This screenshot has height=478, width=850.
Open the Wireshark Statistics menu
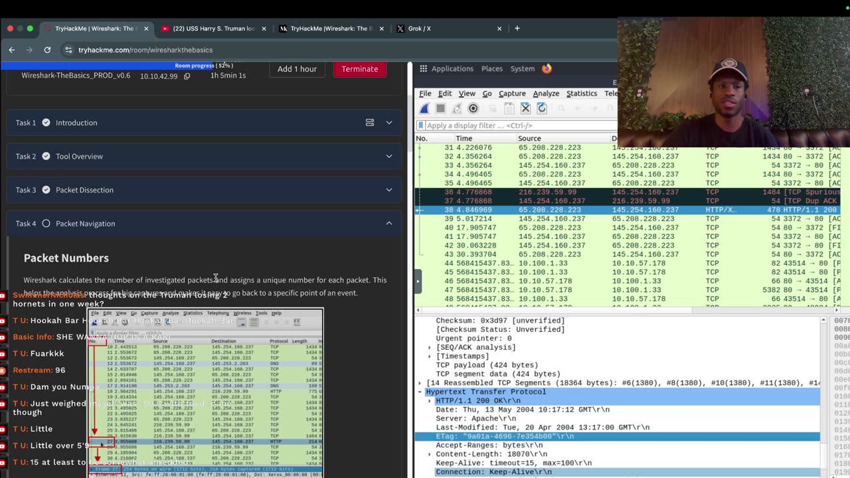582,94
